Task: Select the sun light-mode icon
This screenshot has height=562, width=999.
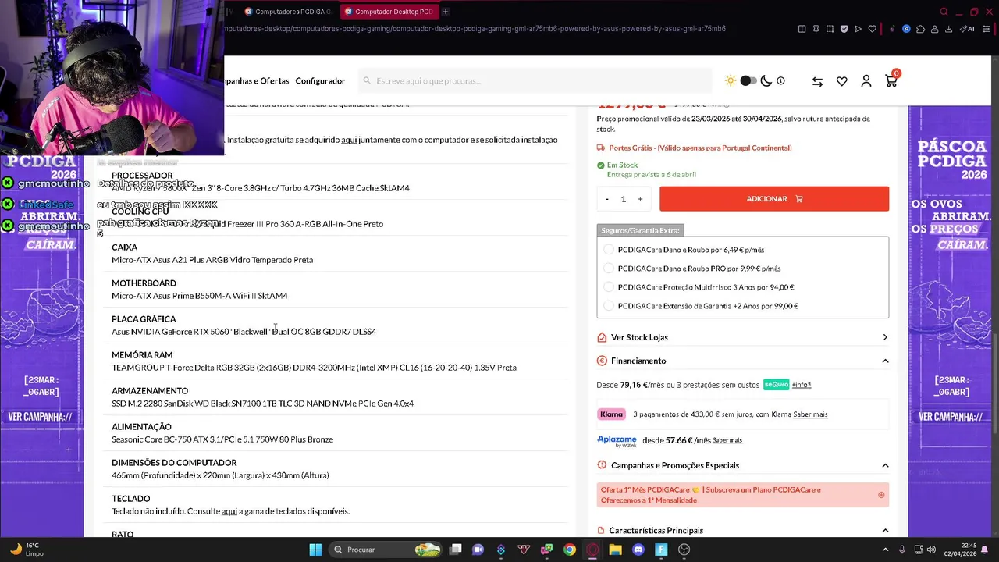Action: click(x=730, y=80)
